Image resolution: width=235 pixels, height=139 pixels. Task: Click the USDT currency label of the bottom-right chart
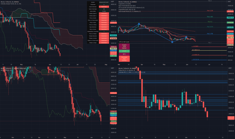click(x=230, y=68)
